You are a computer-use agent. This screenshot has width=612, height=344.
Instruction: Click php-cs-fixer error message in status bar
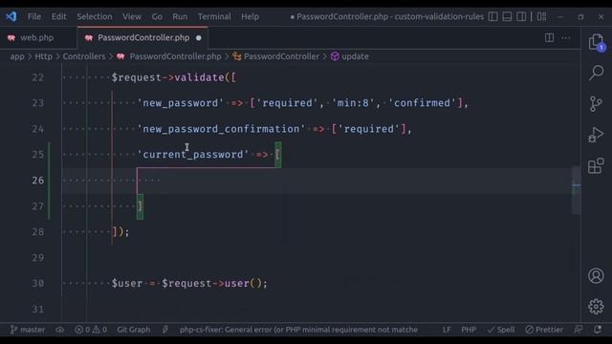298,330
